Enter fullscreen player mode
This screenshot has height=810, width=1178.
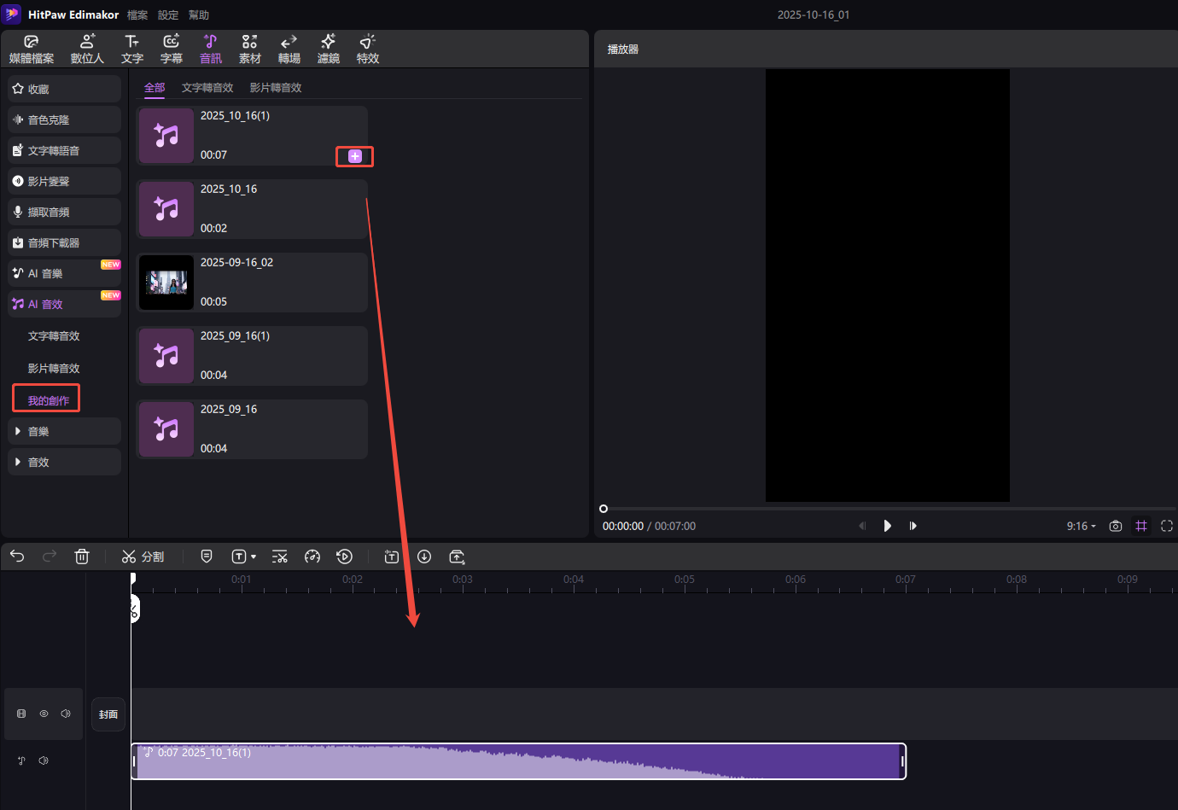pyautogui.click(x=1167, y=526)
